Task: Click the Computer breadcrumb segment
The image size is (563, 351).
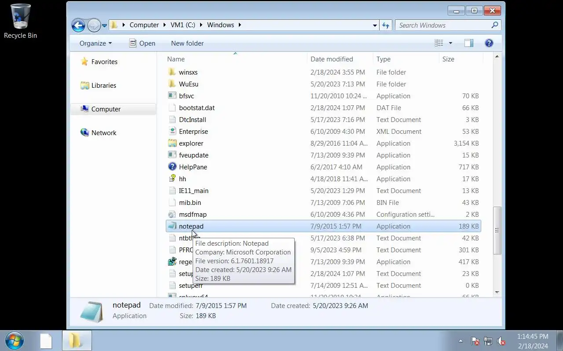Action: (x=144, y=25)
